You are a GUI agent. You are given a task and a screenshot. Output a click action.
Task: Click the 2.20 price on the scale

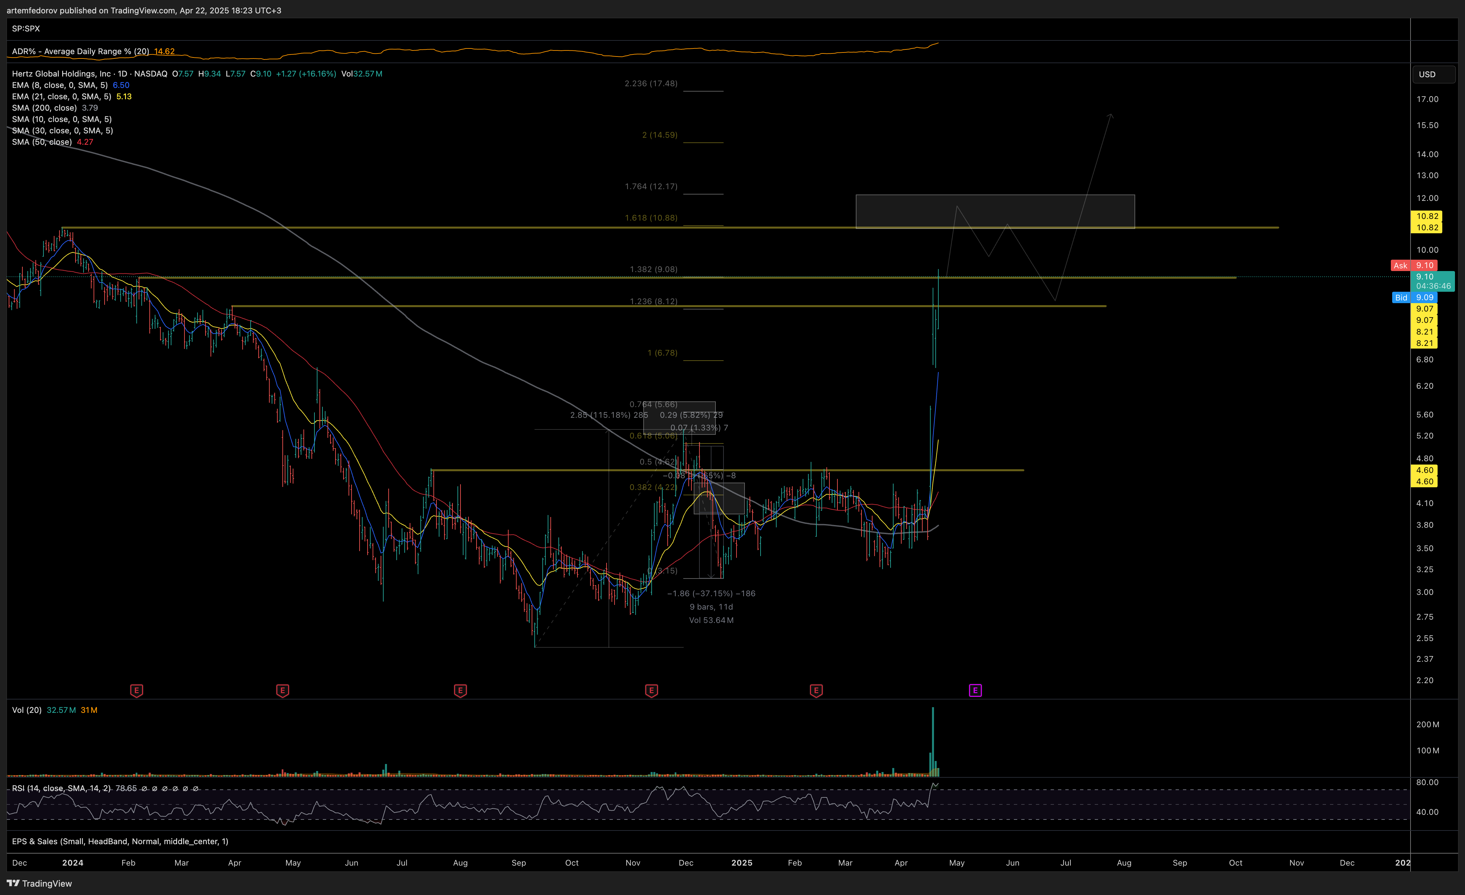click(x=1425, y=680)
